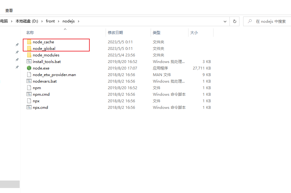This screenshot has height=193, width=291.
Task: Click npm.cmd script icon
Action: (29, 94)
